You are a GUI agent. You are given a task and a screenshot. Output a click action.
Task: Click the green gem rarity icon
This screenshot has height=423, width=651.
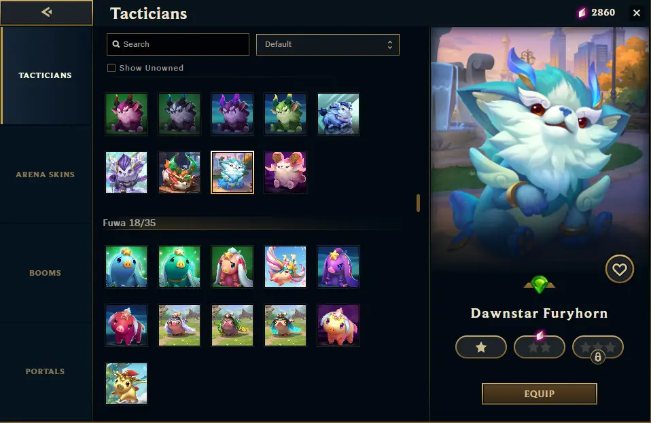tap(539, 285)
